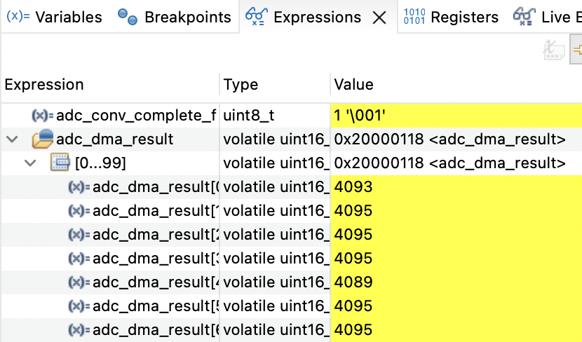Viewport: 582px width, 342px height.
Task: Click the Value column header
Action: 353,85
